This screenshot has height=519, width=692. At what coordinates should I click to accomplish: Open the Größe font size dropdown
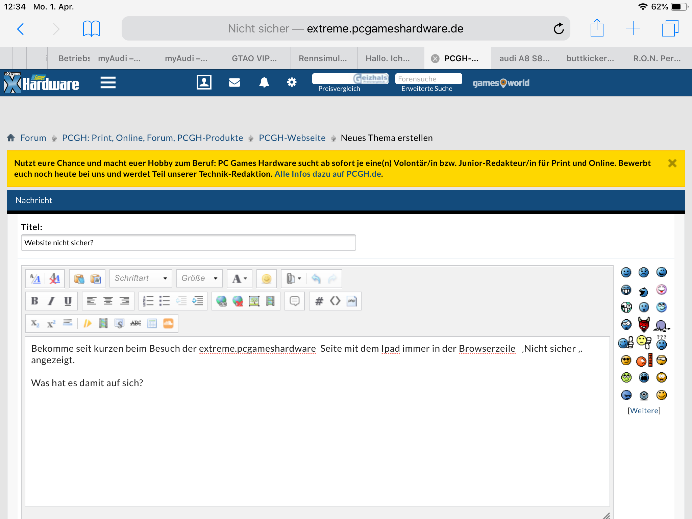199,278
